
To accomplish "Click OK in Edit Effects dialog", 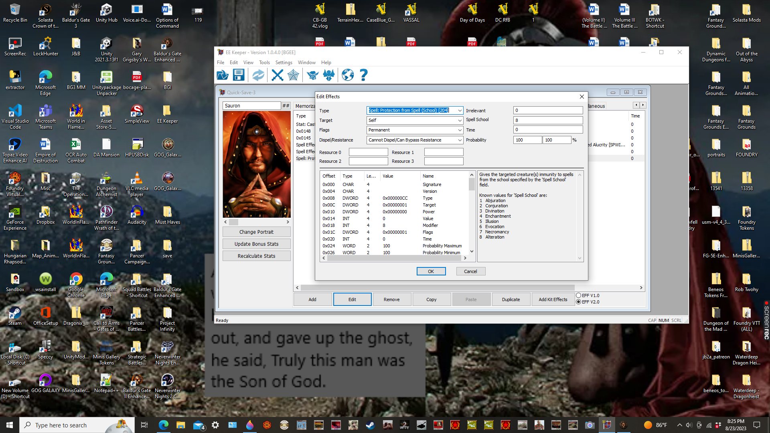I will (431, 271).
